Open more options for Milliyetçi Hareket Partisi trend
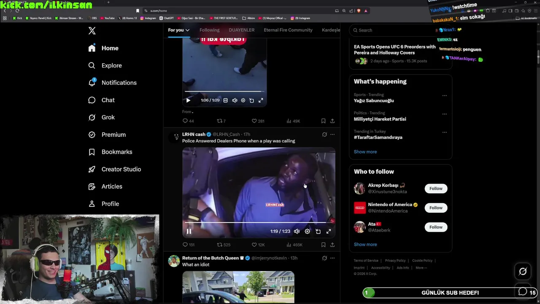Viewport: 540px width, 304px height. click(444, 114)
